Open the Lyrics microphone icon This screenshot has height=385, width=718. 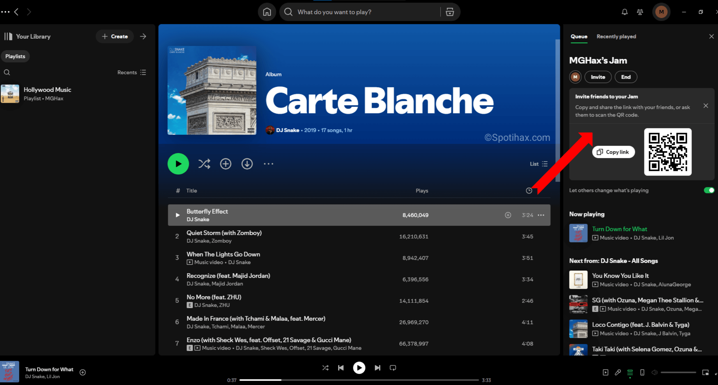click(618, 372)
